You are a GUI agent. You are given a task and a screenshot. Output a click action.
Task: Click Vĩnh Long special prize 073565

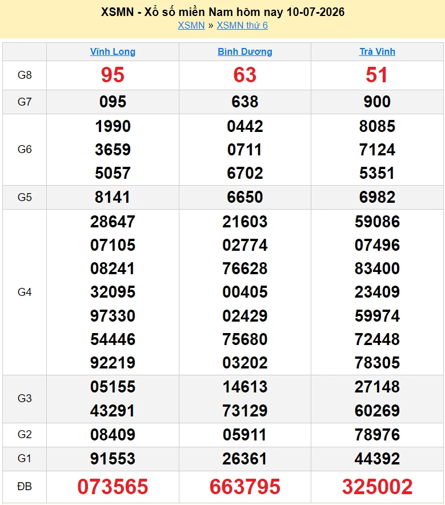[x=113, y=486]
